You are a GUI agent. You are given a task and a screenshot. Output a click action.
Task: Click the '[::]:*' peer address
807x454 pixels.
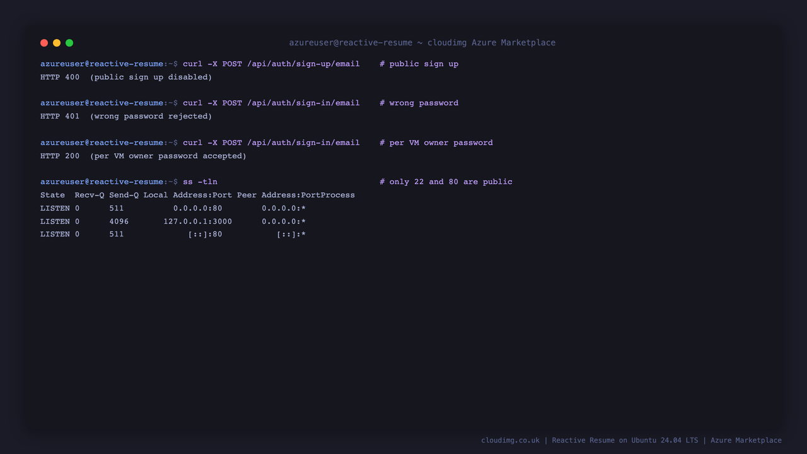pos(291,234)
